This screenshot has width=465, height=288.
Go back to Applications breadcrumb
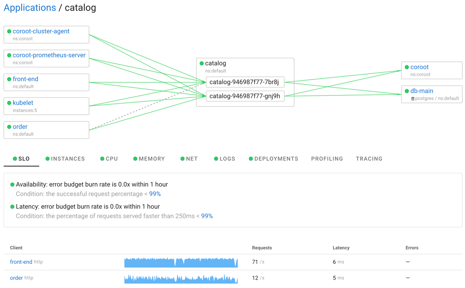coord(30,8)
